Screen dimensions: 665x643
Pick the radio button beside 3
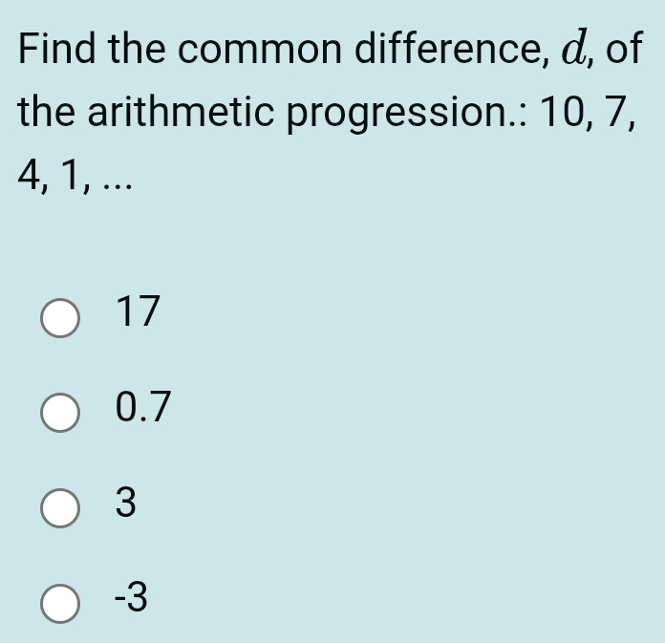61,507
